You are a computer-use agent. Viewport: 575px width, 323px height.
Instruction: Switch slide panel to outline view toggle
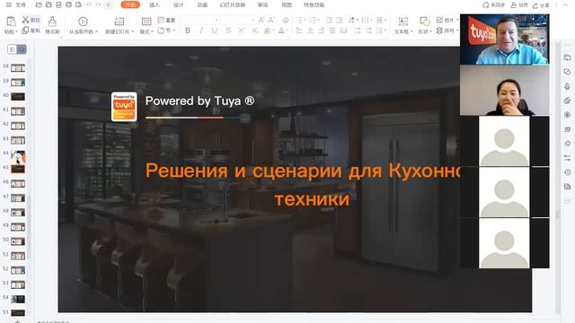12,49
